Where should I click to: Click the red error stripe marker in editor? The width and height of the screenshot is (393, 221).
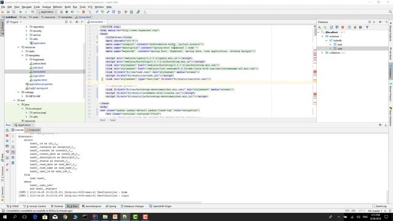315,72
